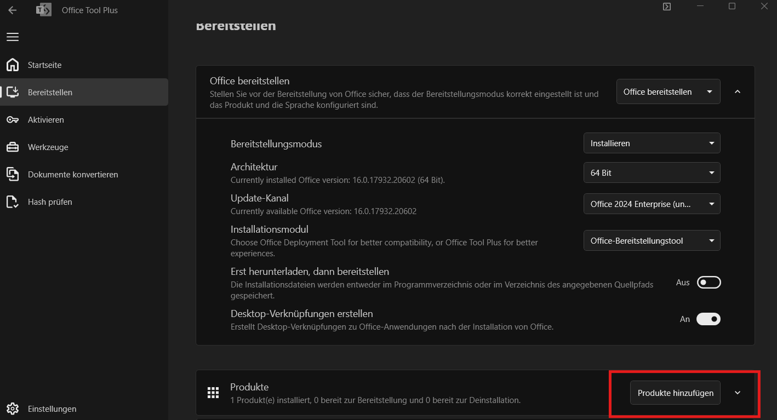Click the back arrow icon
The height and width of the screenshot is (420, 777).
click(12, 10)
